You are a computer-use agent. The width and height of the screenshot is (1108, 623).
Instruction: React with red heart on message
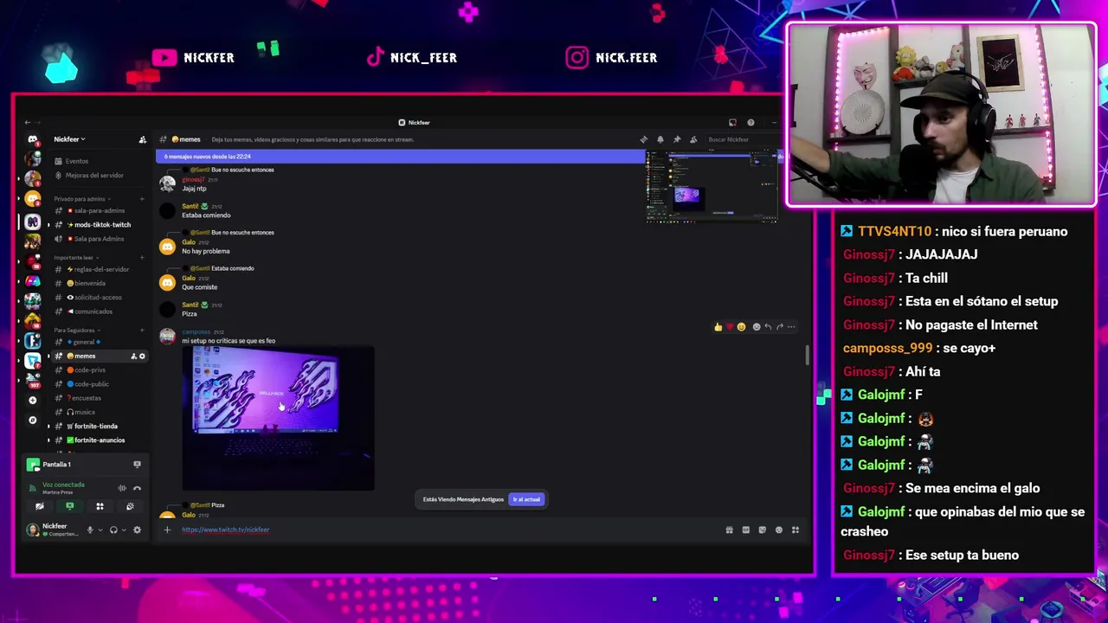click(x=730, y=327)
